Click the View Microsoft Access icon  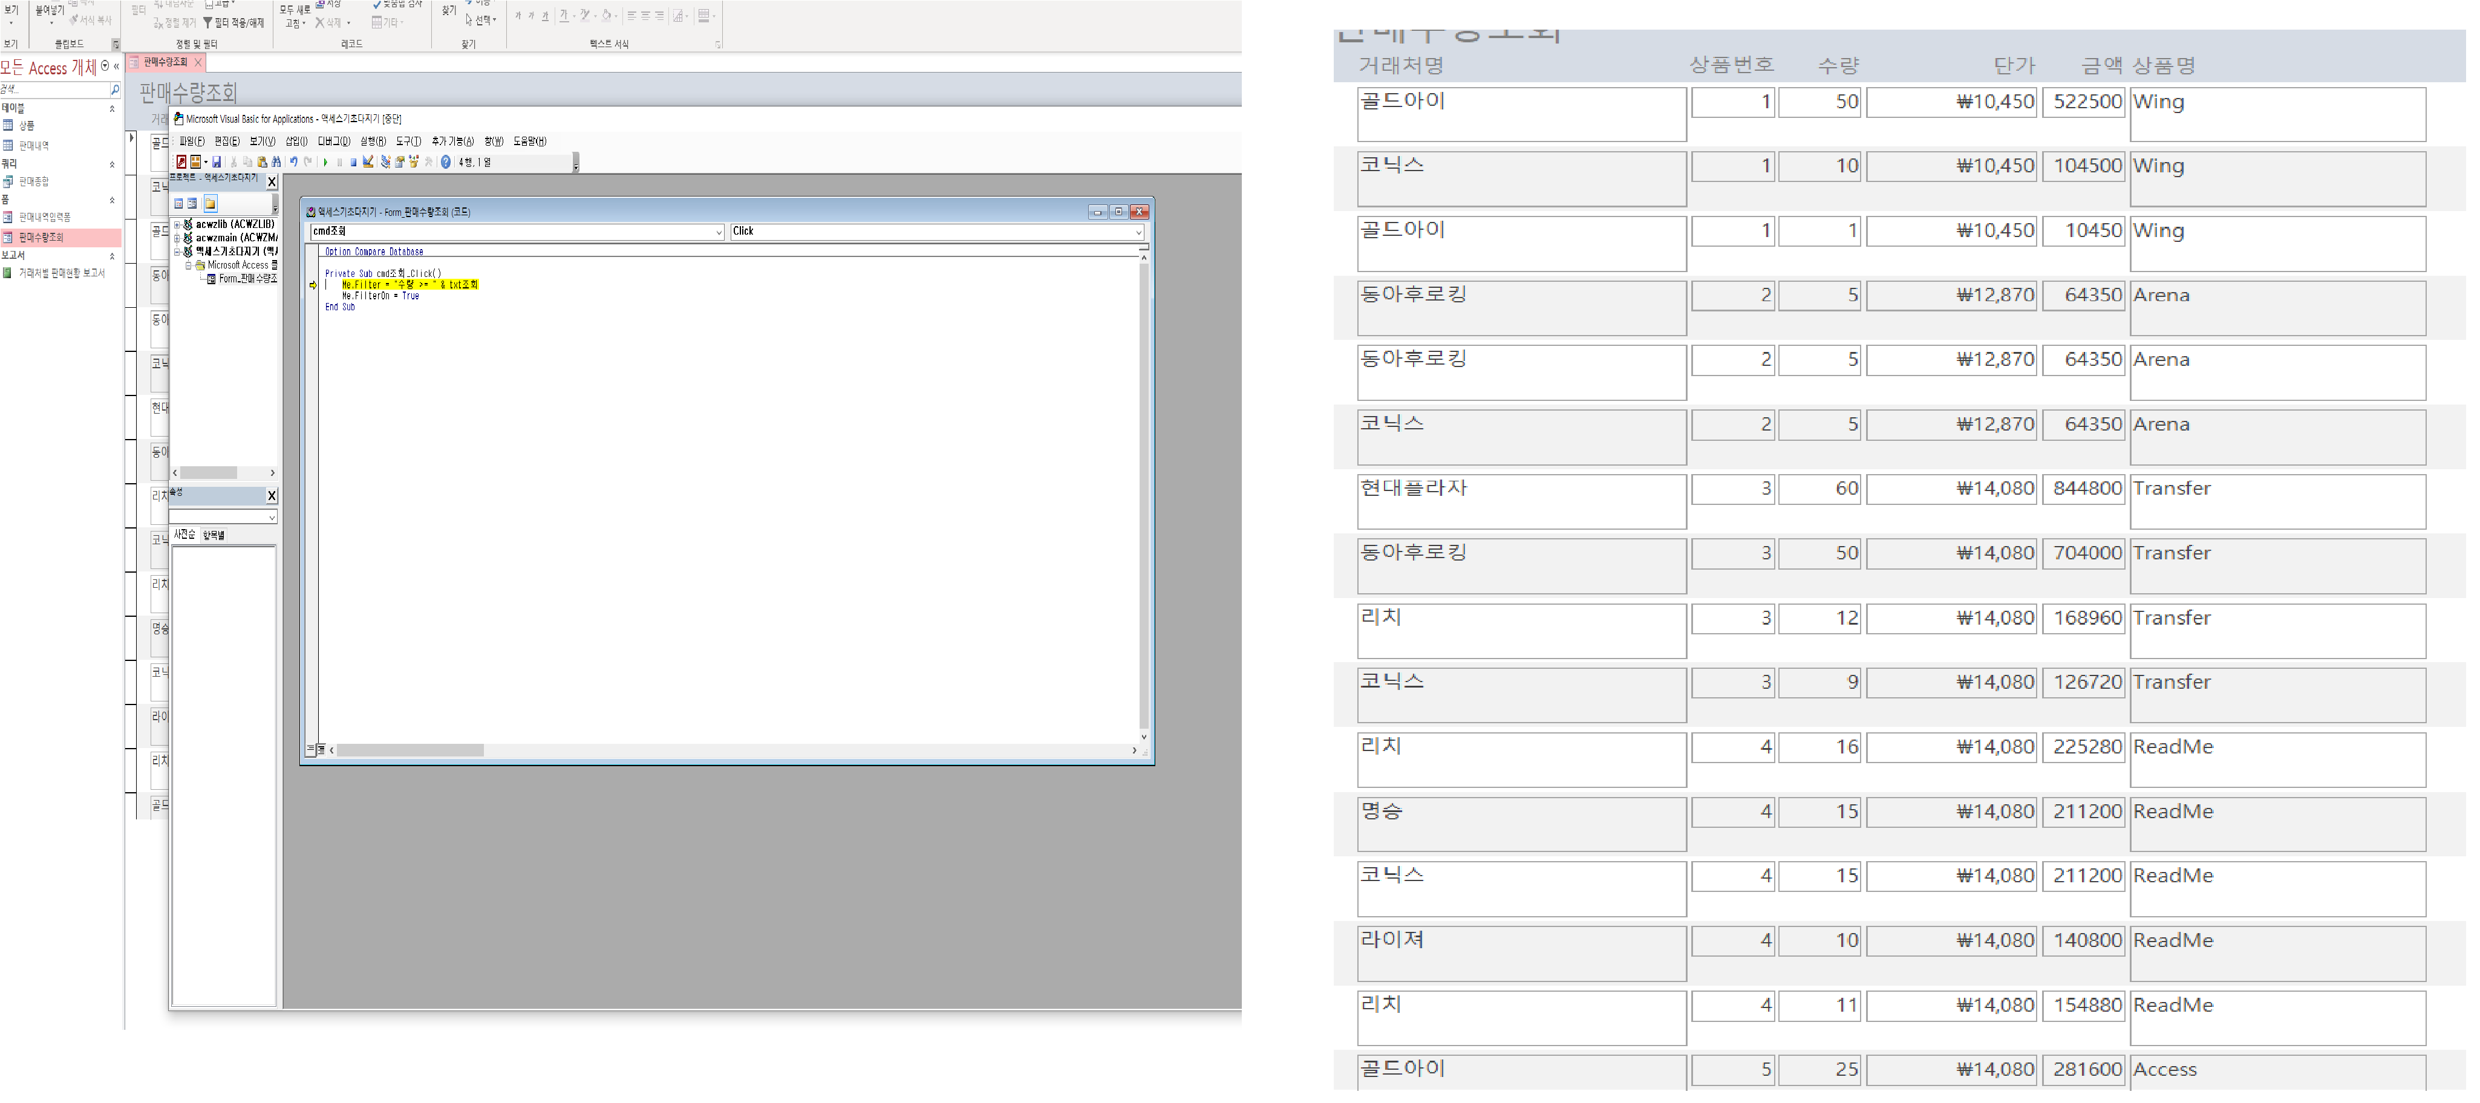181,163
